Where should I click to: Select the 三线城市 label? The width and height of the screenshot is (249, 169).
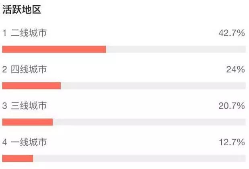[x=29, y=106]
